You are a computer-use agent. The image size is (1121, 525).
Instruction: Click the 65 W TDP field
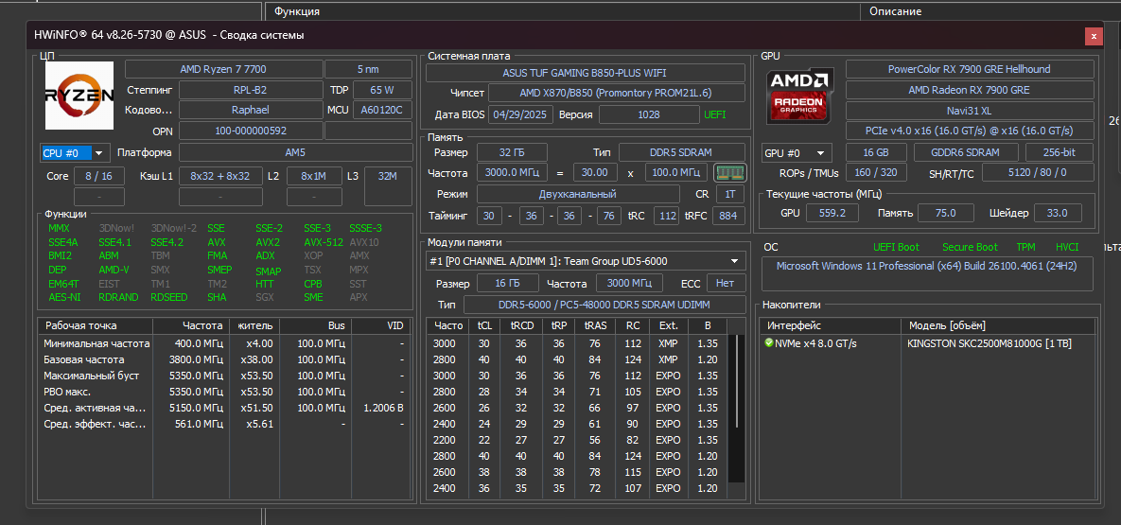coord(382,90)
